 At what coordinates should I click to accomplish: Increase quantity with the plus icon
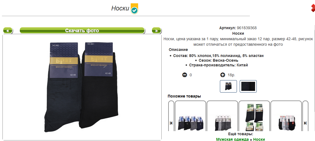pos(222,75)
